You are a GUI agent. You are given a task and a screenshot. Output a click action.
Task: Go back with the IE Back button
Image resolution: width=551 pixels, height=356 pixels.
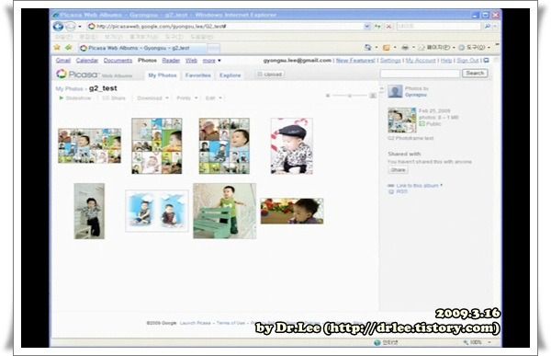click(58, 27)
